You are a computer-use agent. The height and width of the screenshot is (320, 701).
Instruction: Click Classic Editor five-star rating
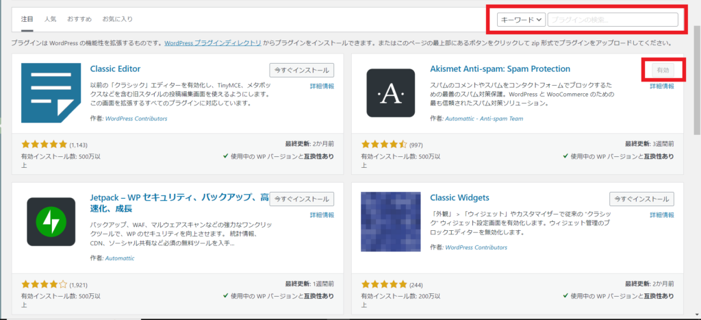[x=44, y=145]
